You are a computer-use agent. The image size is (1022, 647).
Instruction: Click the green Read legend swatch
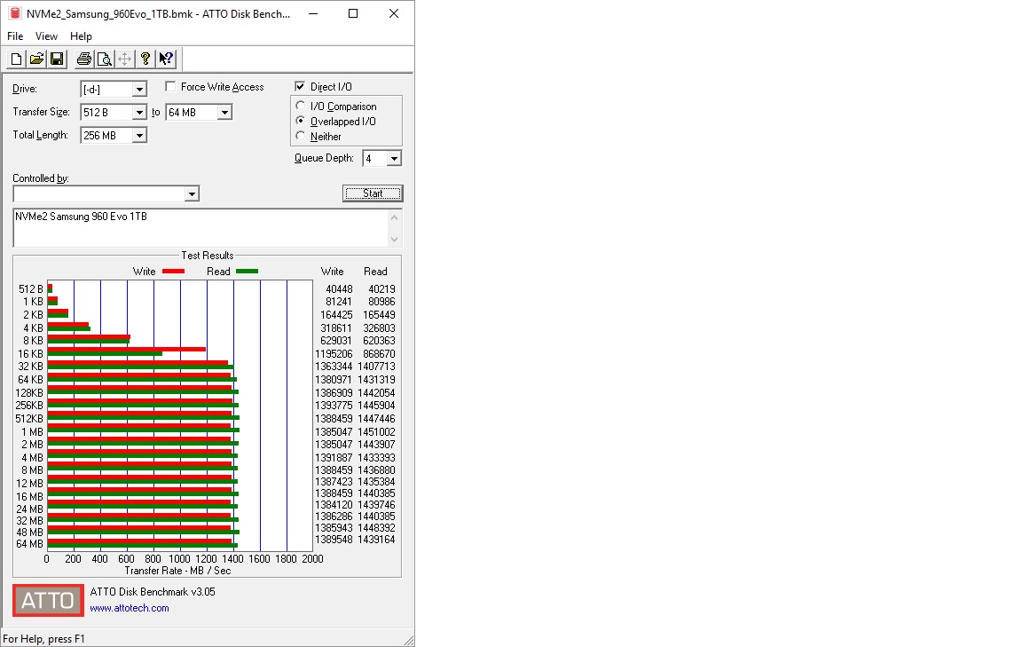click(247, 272)
